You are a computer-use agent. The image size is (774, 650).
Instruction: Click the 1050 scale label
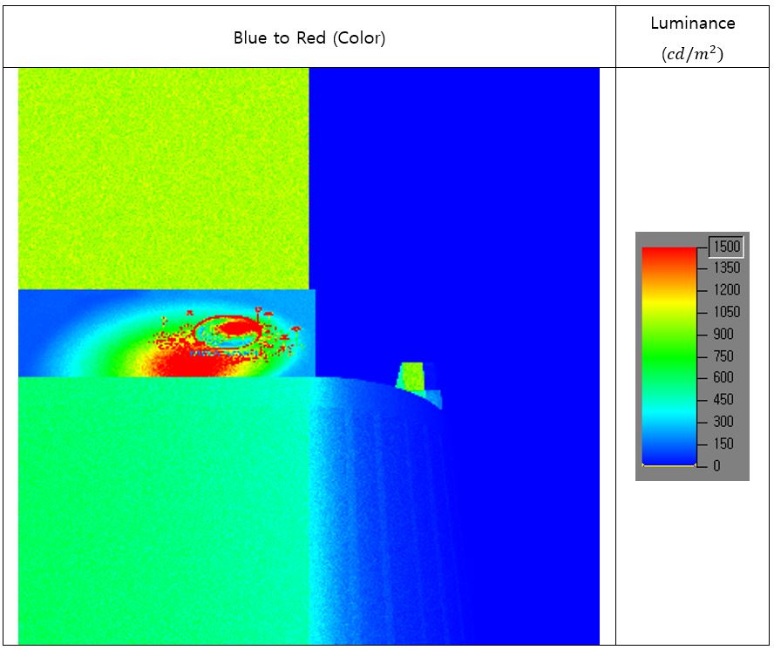(727, 312)
